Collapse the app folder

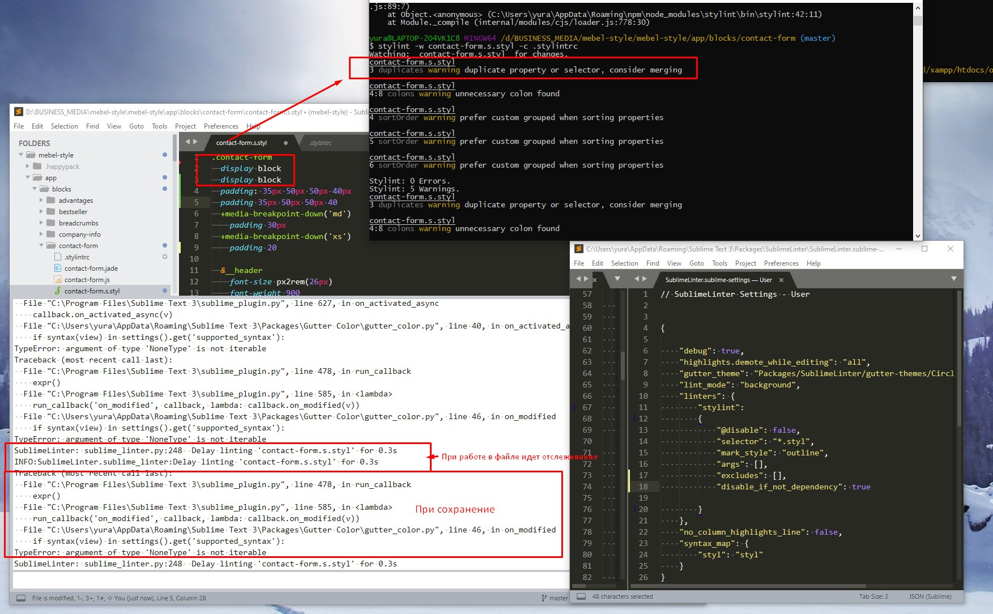pos(28,177)
